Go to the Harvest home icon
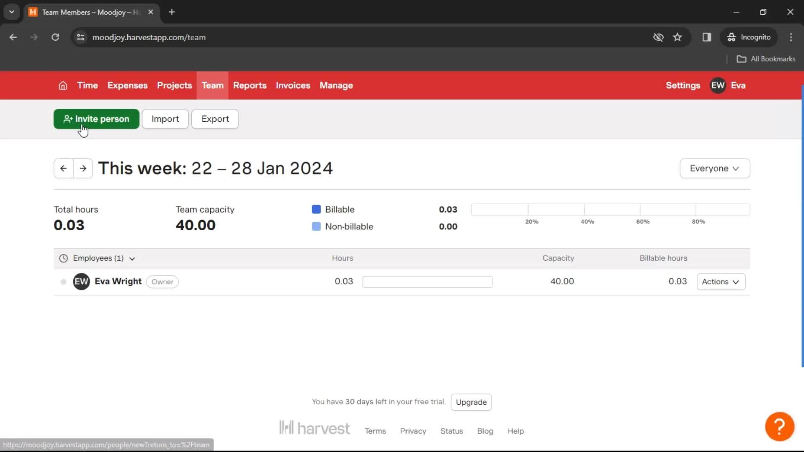 63,85
